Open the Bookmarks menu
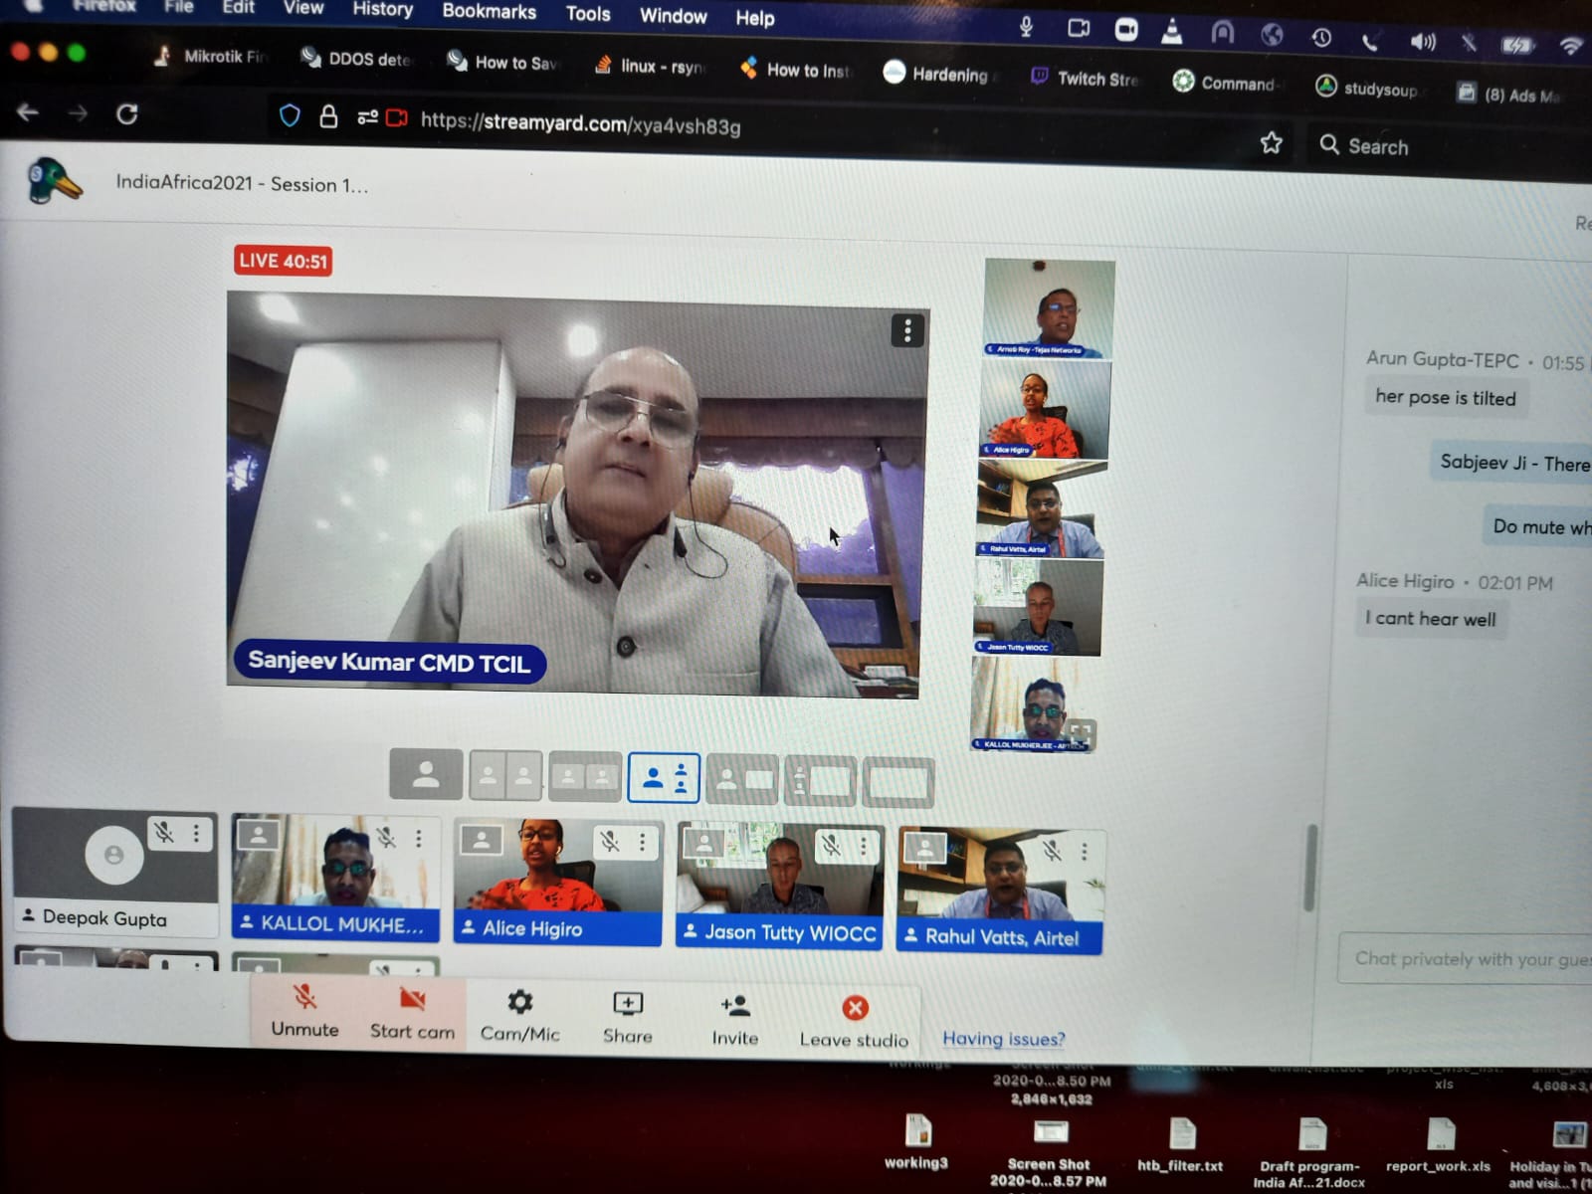The height and width of the screenshot is (1194, 1592). (x=489, y=12)
